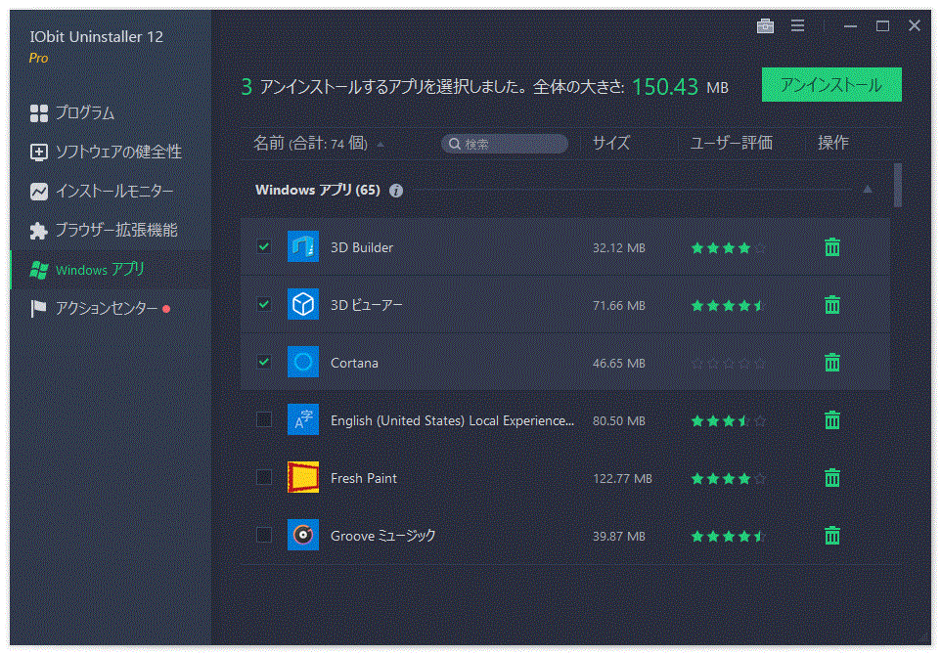Uncheck the 3D Builder checkbox
The image size is (941, 655).
(x=264, y=246)
